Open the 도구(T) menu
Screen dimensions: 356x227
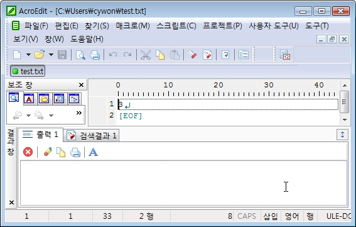(317, 26)
